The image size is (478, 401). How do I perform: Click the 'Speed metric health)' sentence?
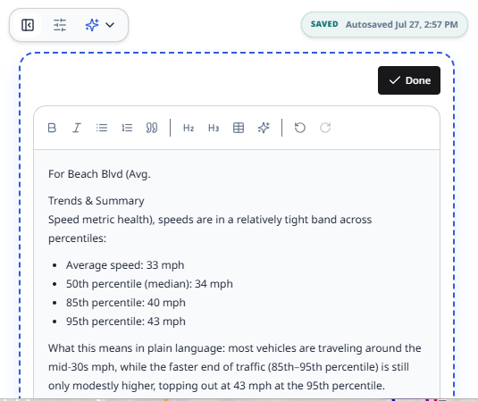pos(210,229)
